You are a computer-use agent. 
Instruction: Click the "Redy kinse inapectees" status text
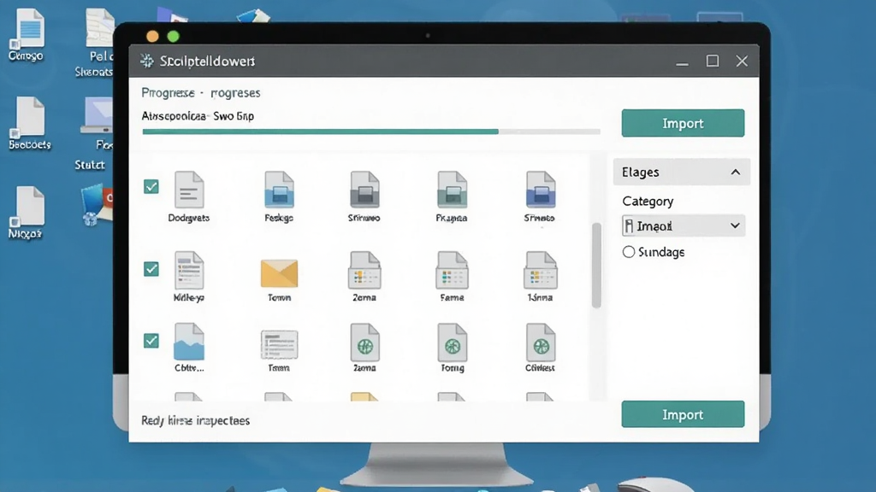point(196,420)
